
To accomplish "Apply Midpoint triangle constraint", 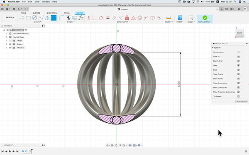I will coord(133,18).
